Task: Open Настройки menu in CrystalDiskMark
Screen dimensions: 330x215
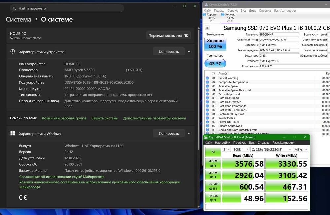Action: point(222,143)
